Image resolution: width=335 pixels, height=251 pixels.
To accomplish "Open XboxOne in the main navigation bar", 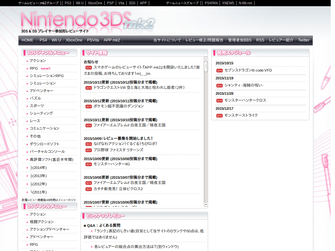I will (x=74, y=40).
